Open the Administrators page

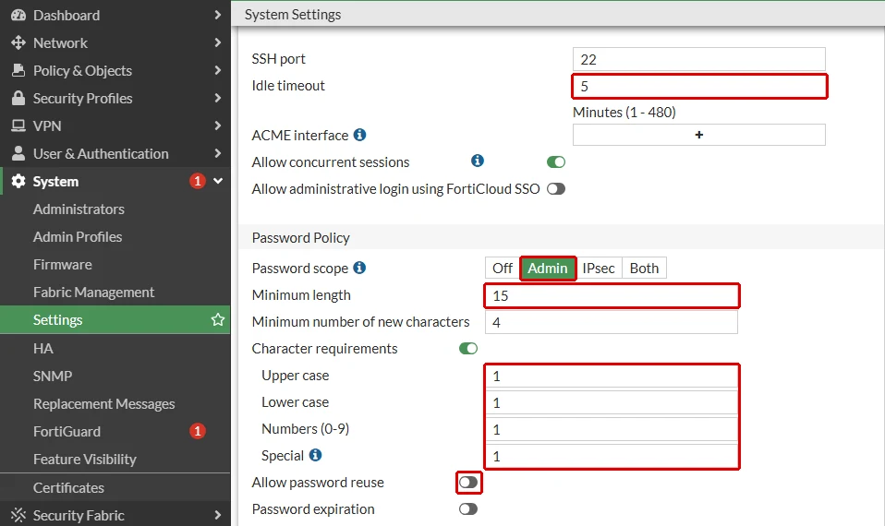tap(79, 209)
